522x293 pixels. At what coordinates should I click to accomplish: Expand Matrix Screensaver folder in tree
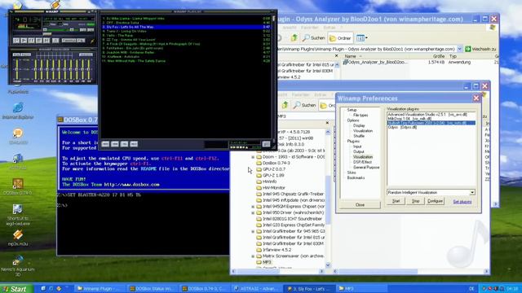[x=253, y=256]
